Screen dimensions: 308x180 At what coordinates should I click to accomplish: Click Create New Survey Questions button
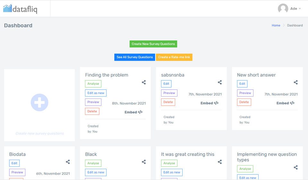click(153, 44)
